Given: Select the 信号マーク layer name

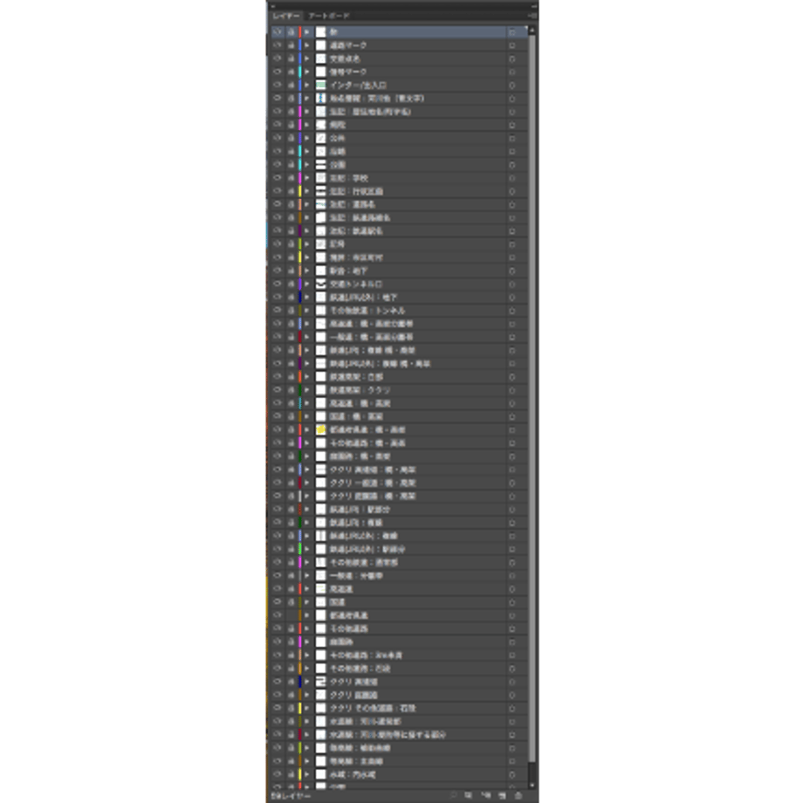Looking at the screenshot, I should (347, 72).
